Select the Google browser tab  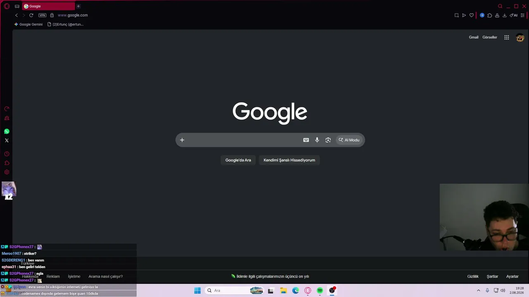[x=48, y=6]
